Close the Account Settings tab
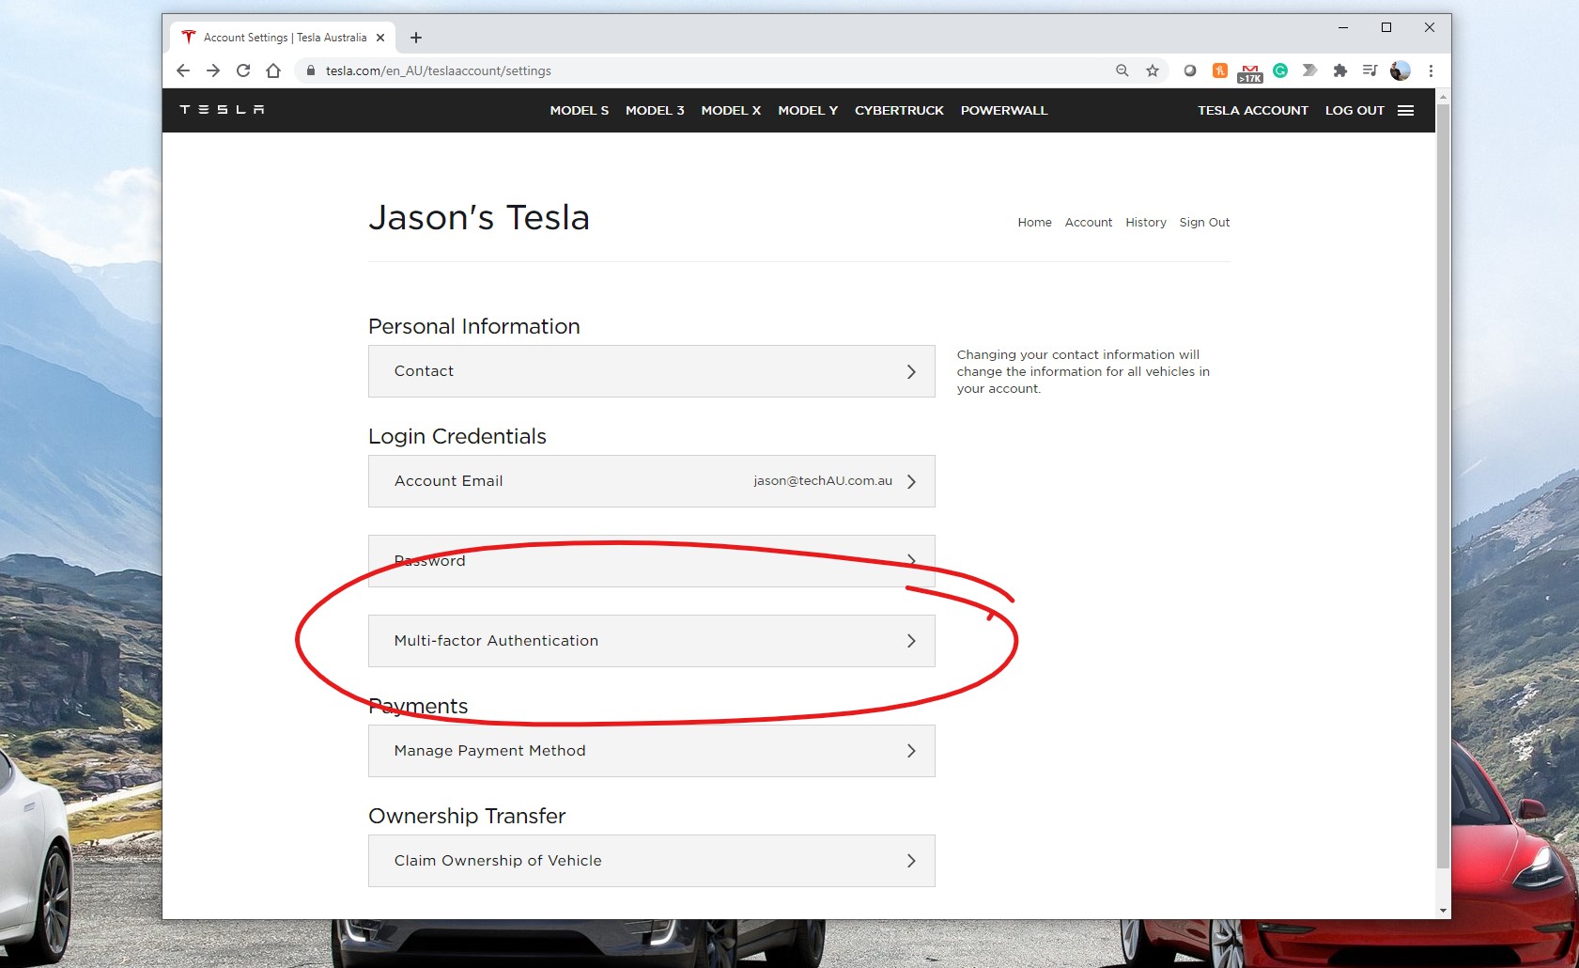1579x968 pixels. click(380, 38)
